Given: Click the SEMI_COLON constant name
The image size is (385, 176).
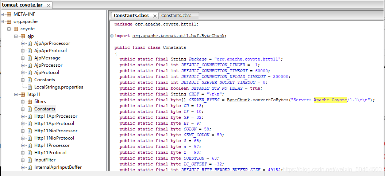Looking at the screenshot, I should pyautogui.click(x=196, y=135).
